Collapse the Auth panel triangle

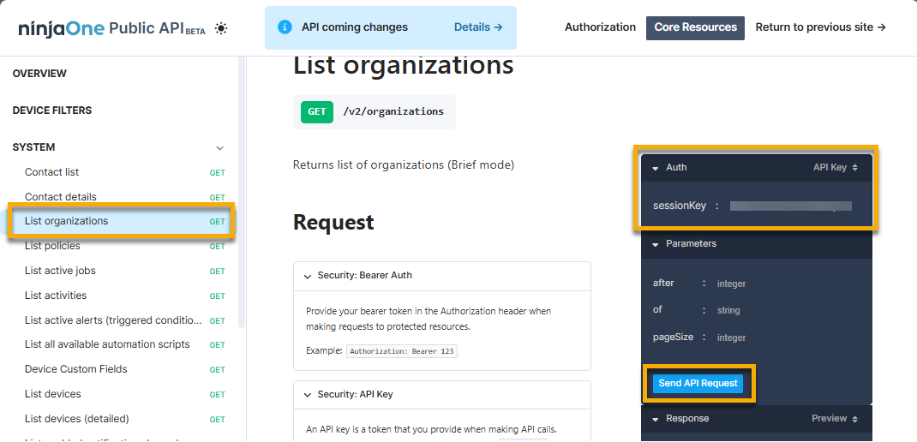tap(655, 168)
